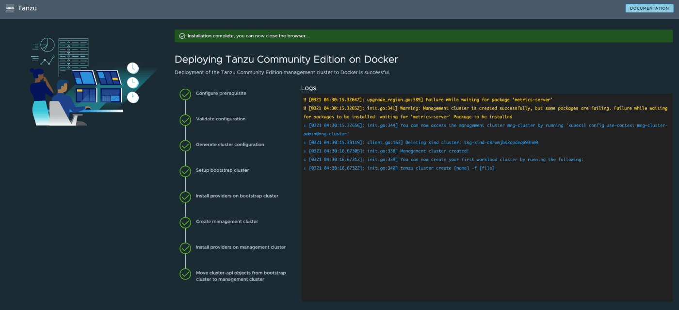Screen dimensions: 679x310
Task: Click the Tanzu title in header
Action: click(x=27, y=8)
